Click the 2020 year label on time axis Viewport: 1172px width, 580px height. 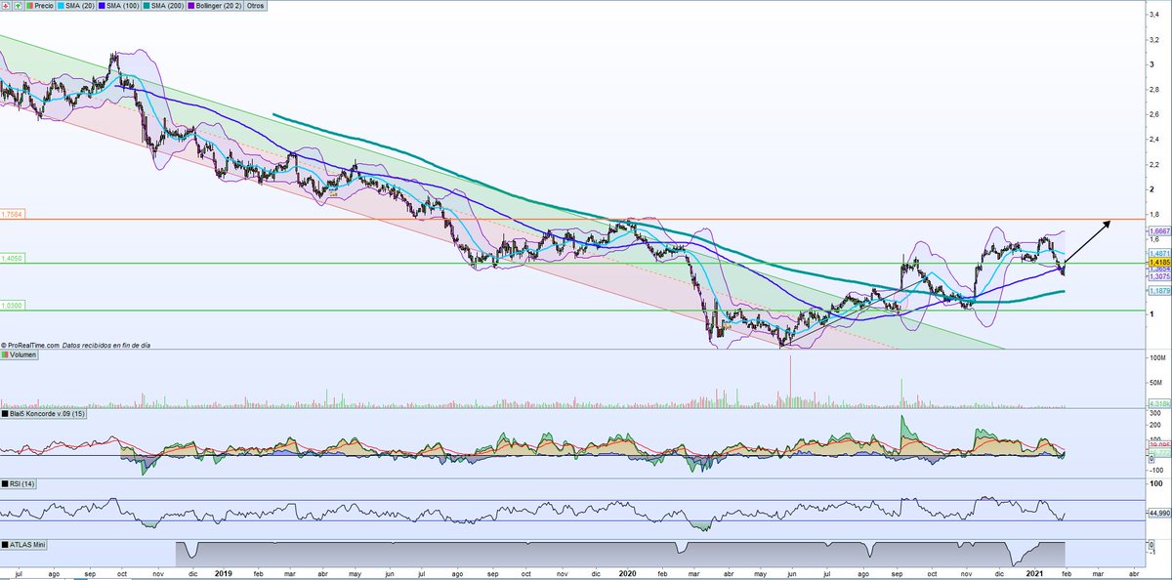(626, 573)
